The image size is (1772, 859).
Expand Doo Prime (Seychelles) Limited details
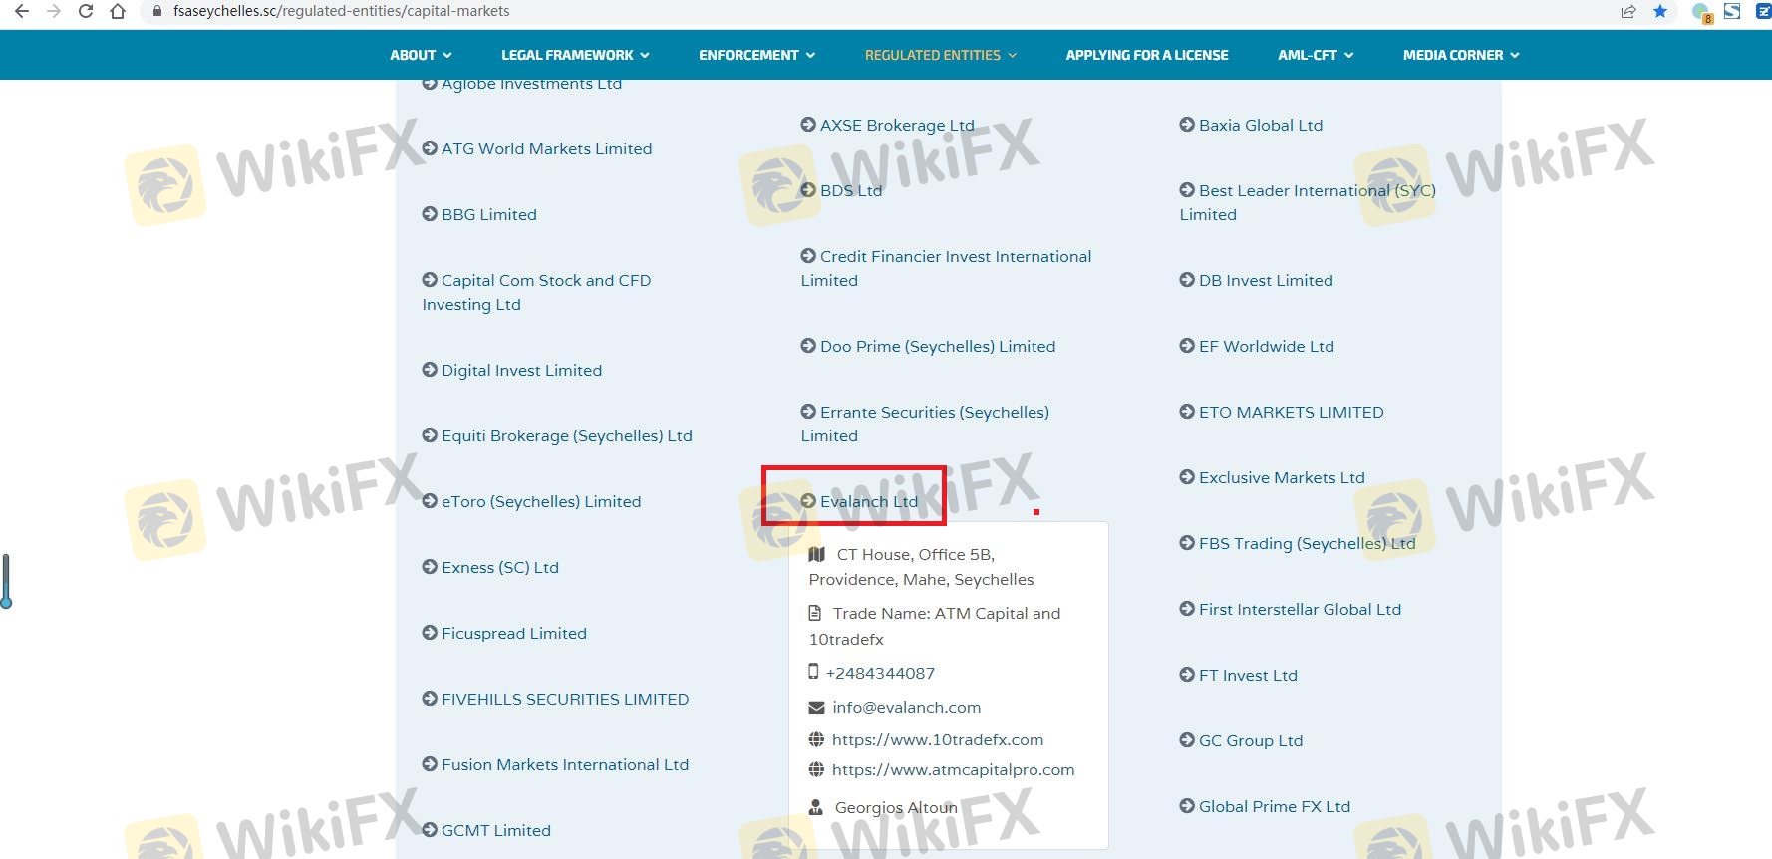pyautogui.click(x=928, y=346)
